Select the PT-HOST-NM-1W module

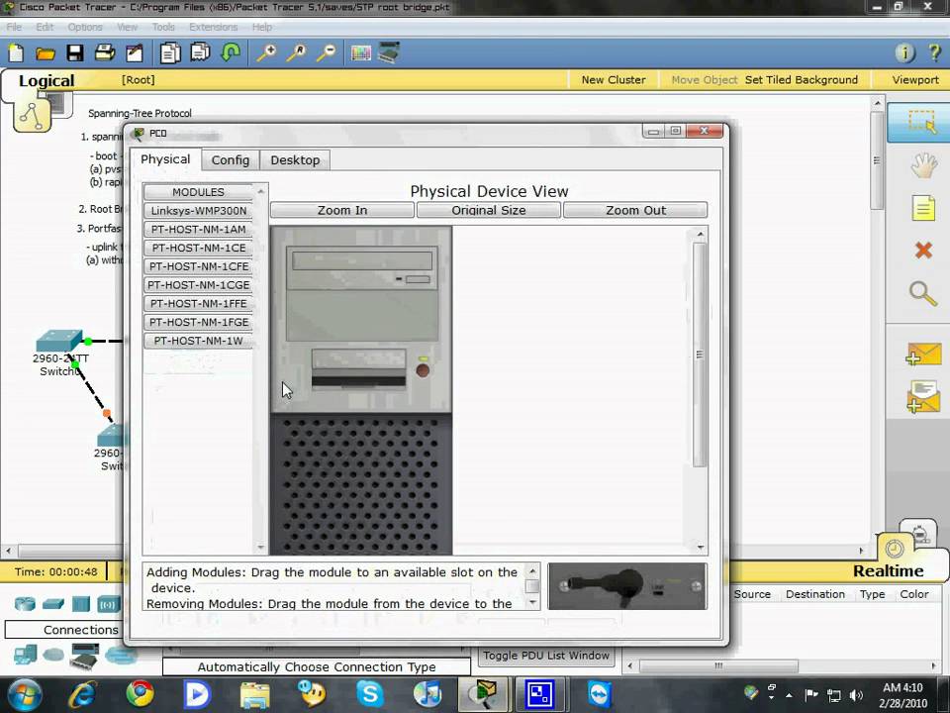pyautogui.click(x=198, y=341)
